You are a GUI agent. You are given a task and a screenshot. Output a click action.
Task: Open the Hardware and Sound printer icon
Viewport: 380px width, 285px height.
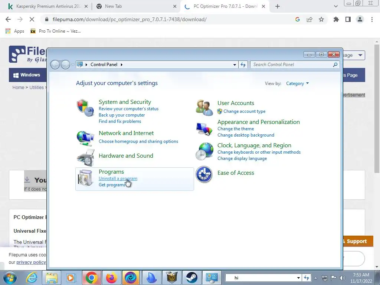[86, 157]
